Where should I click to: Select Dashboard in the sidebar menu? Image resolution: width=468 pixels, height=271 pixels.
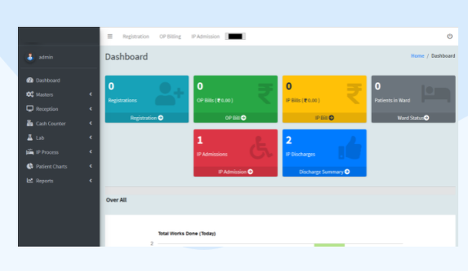tap(48, 80)
